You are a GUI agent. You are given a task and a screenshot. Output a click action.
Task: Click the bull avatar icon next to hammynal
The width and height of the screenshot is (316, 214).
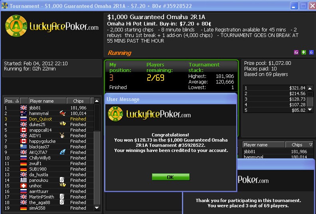pyautogui.click(x=63, y=113)
